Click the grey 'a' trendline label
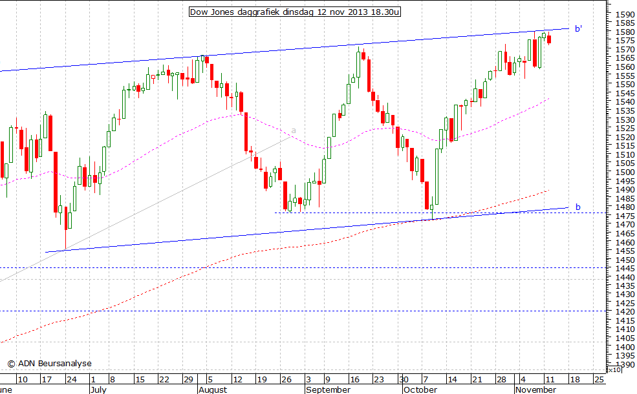This screenshot has width=637, height=394. [x=294, y=130]
